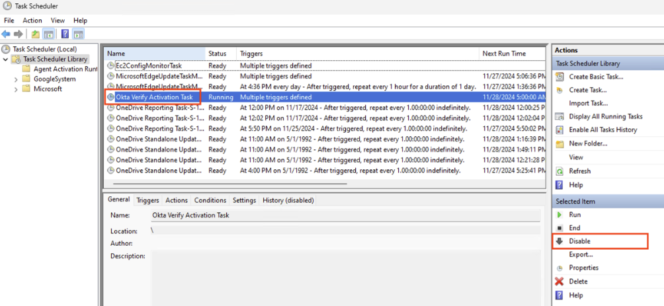Image resolution: width=664 pixels, height=306 pixels.
Task: Click the New Folder icon in Actions
Action: point(560,144)
